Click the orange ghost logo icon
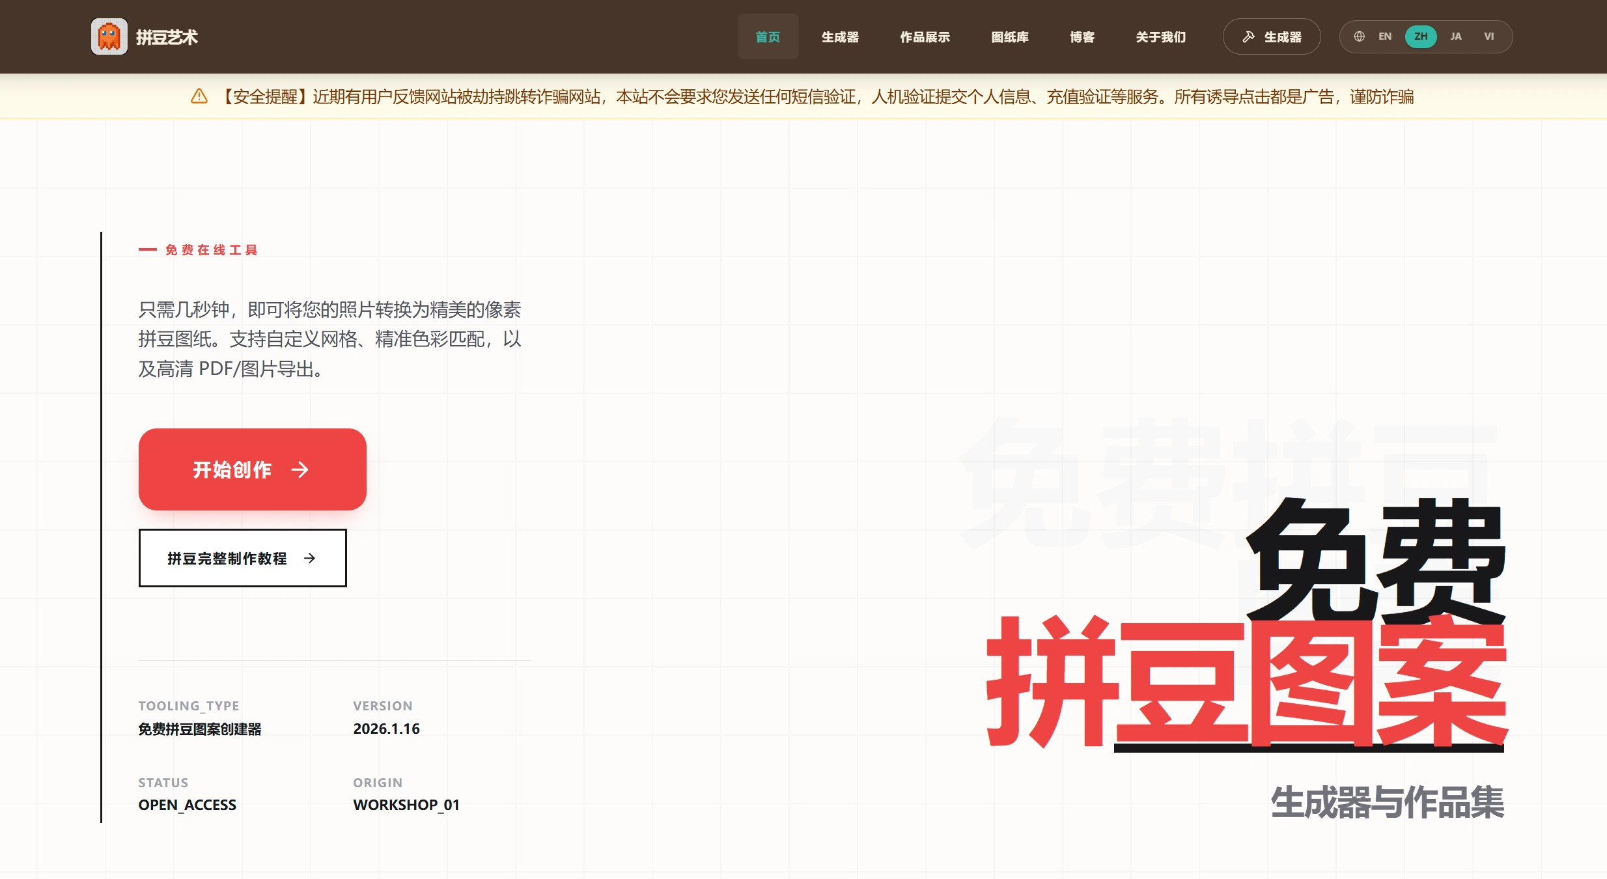Screen dimensions: 1607x879 coord(109,36)
